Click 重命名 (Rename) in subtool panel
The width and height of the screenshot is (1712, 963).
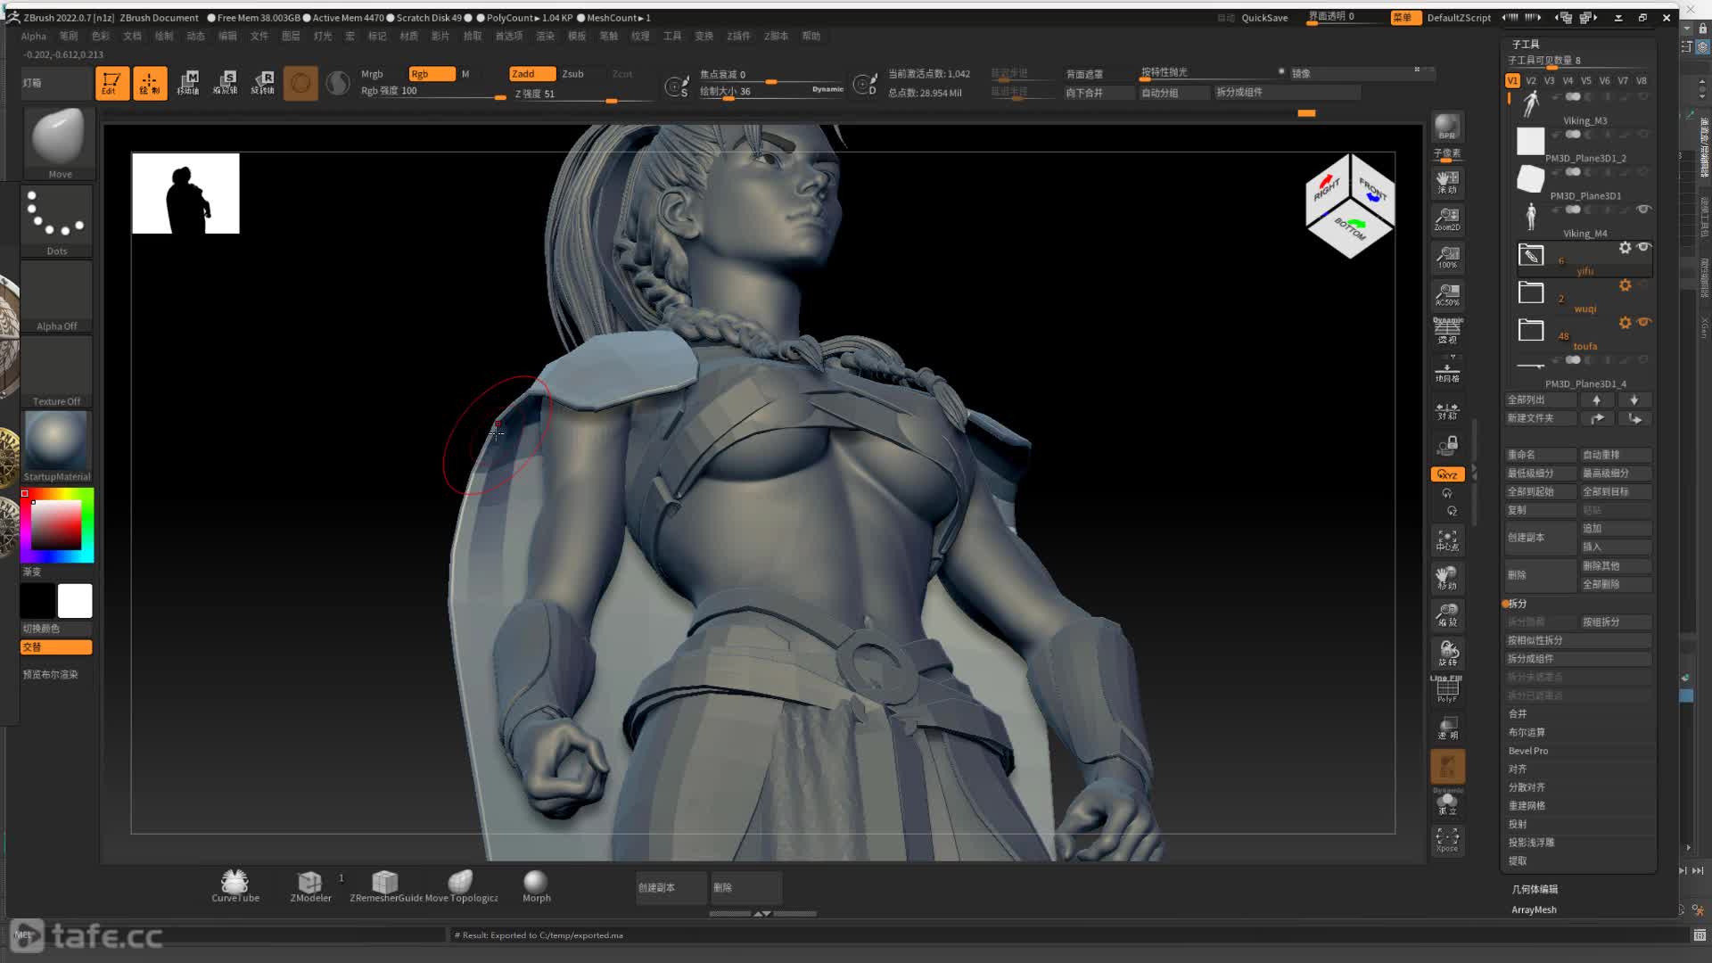coord(1541,455)
